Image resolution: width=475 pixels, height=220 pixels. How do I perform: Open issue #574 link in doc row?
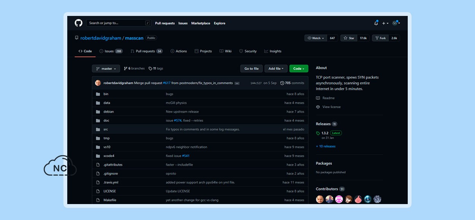tap(178, 121)
